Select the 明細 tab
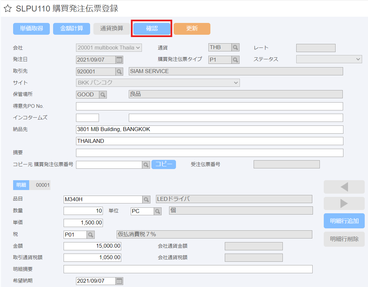The height and width of the screenshot is (287, 368). [21, 185]
